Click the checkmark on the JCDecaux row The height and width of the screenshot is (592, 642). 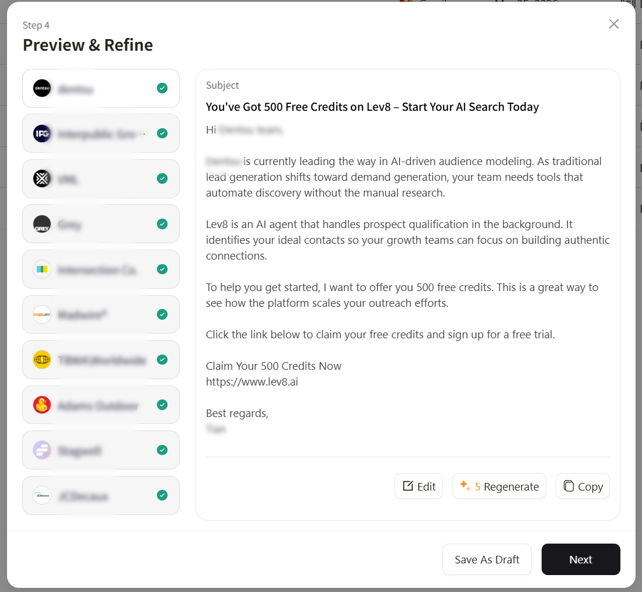point(162,495)
